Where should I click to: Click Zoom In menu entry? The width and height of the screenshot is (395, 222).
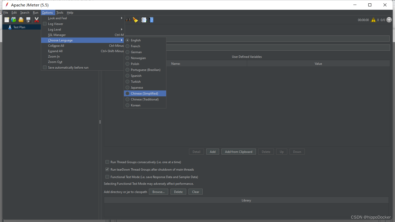tap(83, 57)
